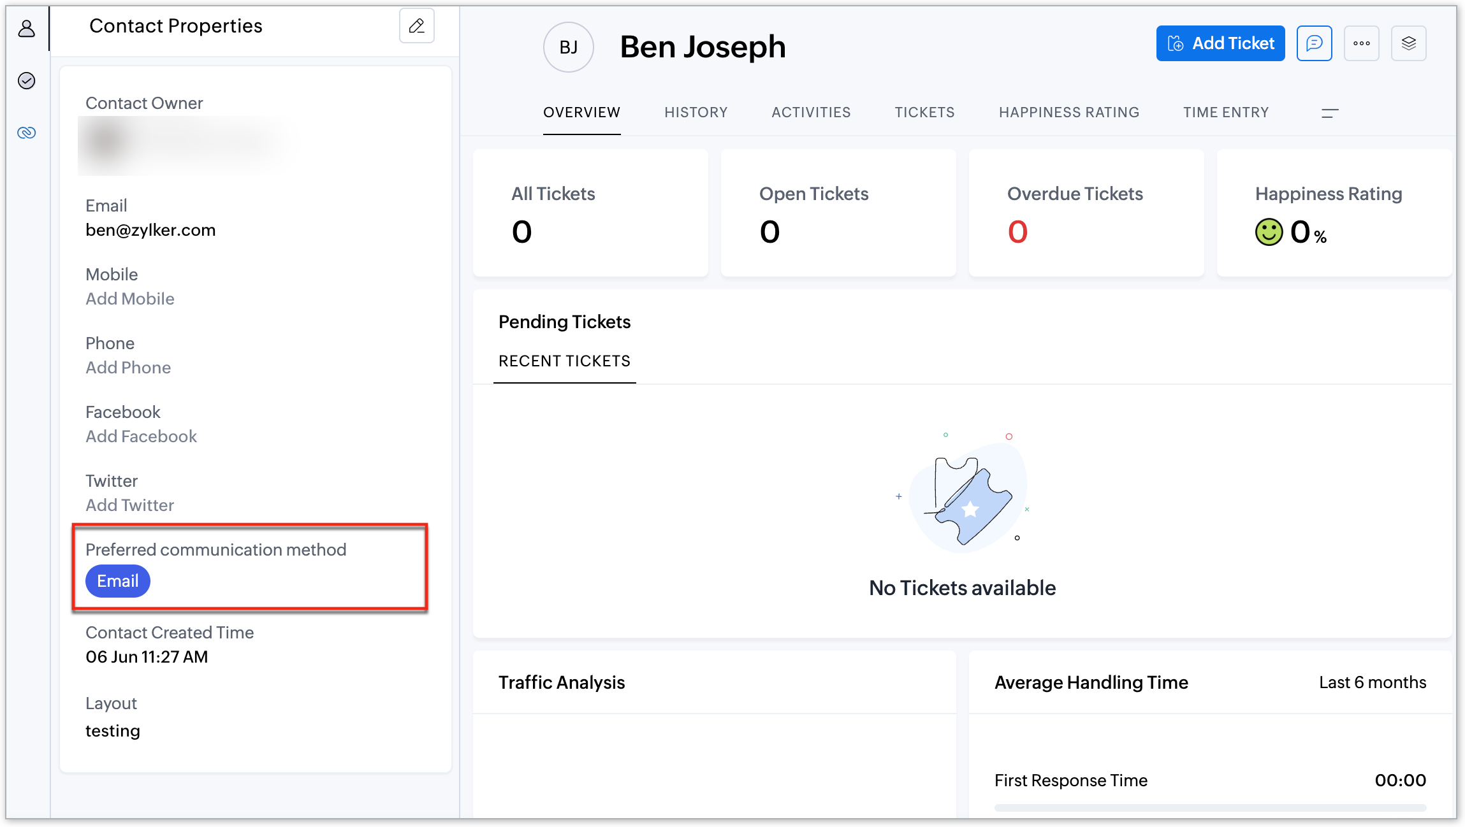
Task: Click the chat conversation icon button
Action: click(x=1314, y=43)
